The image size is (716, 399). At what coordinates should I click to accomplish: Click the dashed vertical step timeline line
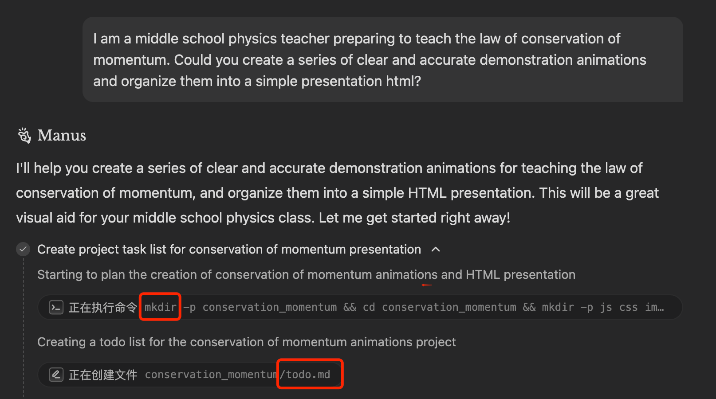(x=24, y=328)
